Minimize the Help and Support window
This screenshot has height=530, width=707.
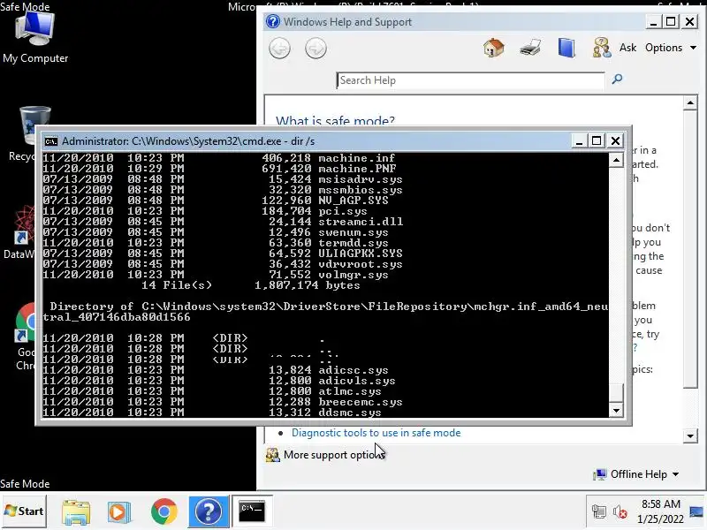653,21
